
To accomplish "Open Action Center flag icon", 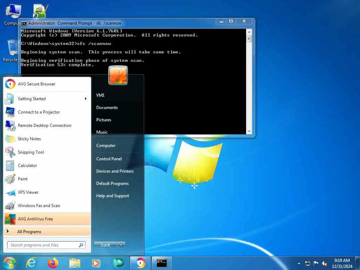I will coord(316,263).
